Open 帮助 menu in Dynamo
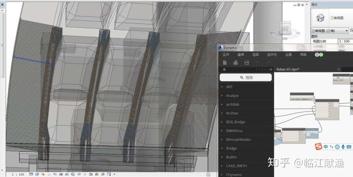The width and height of the screenshot is (353, 177). coord(303,55)
